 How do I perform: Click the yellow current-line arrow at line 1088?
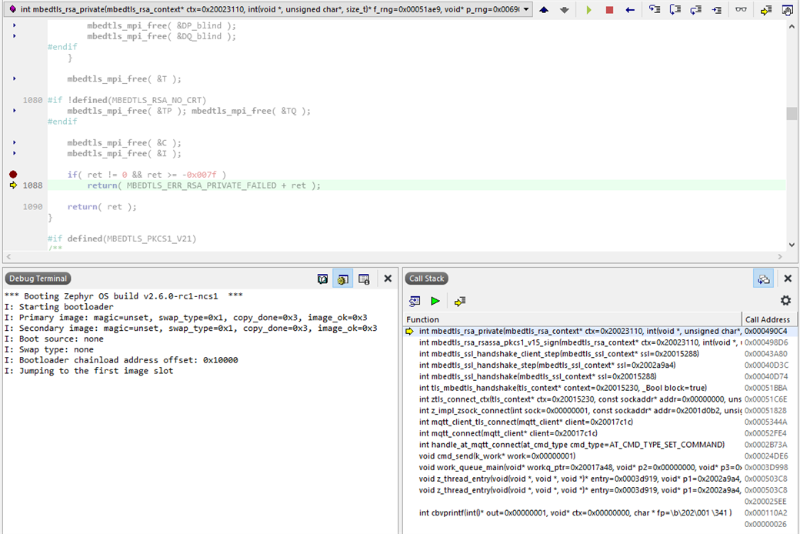coord(13,185)
